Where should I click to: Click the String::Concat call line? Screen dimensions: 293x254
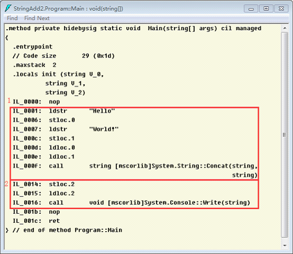pos(135,166)
